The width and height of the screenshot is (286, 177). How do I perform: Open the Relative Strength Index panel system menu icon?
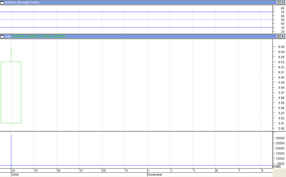tap(2, 3)
